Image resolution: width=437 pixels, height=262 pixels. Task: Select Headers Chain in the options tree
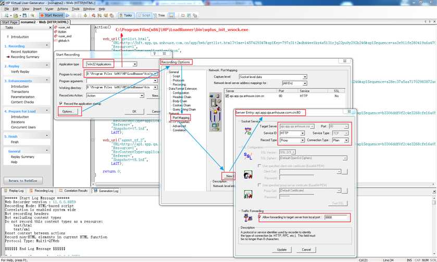pyautogui.click(x=182, y=97)
